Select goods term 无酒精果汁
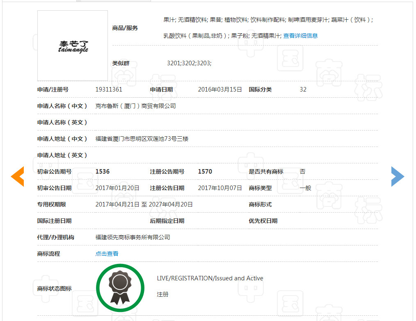The width and height of the screenshot is (416, 321). point(264,35)
